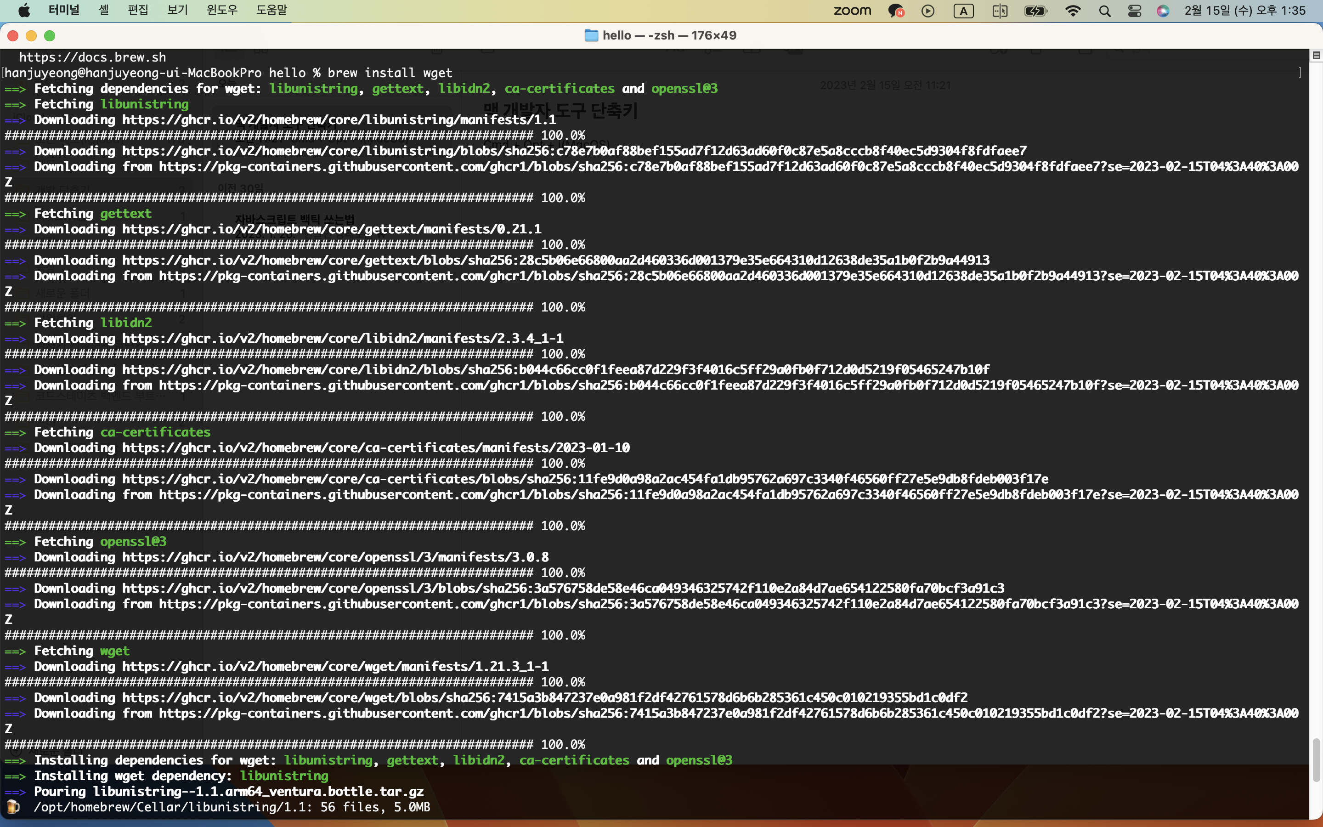
Task: Open the 셸 menu
Action: [104, 11]
